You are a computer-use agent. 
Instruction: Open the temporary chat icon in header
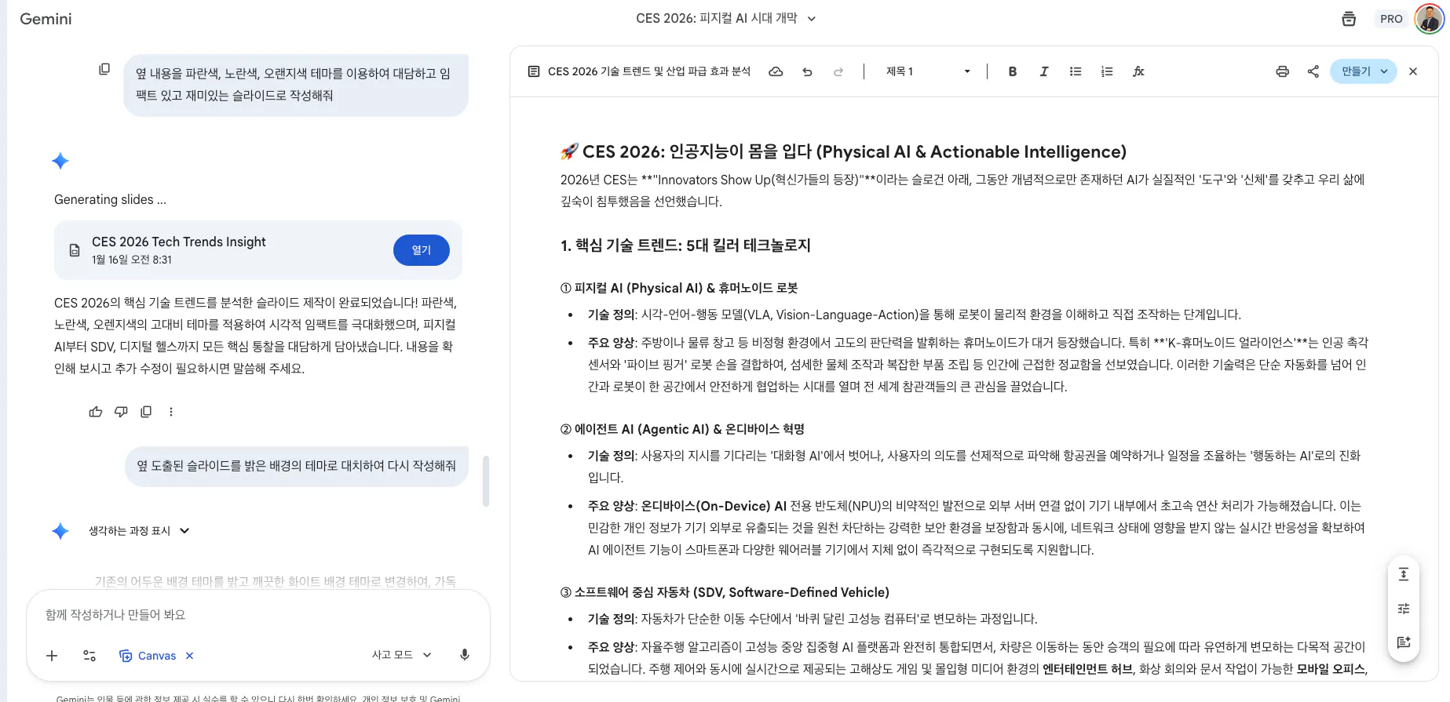1349,19
